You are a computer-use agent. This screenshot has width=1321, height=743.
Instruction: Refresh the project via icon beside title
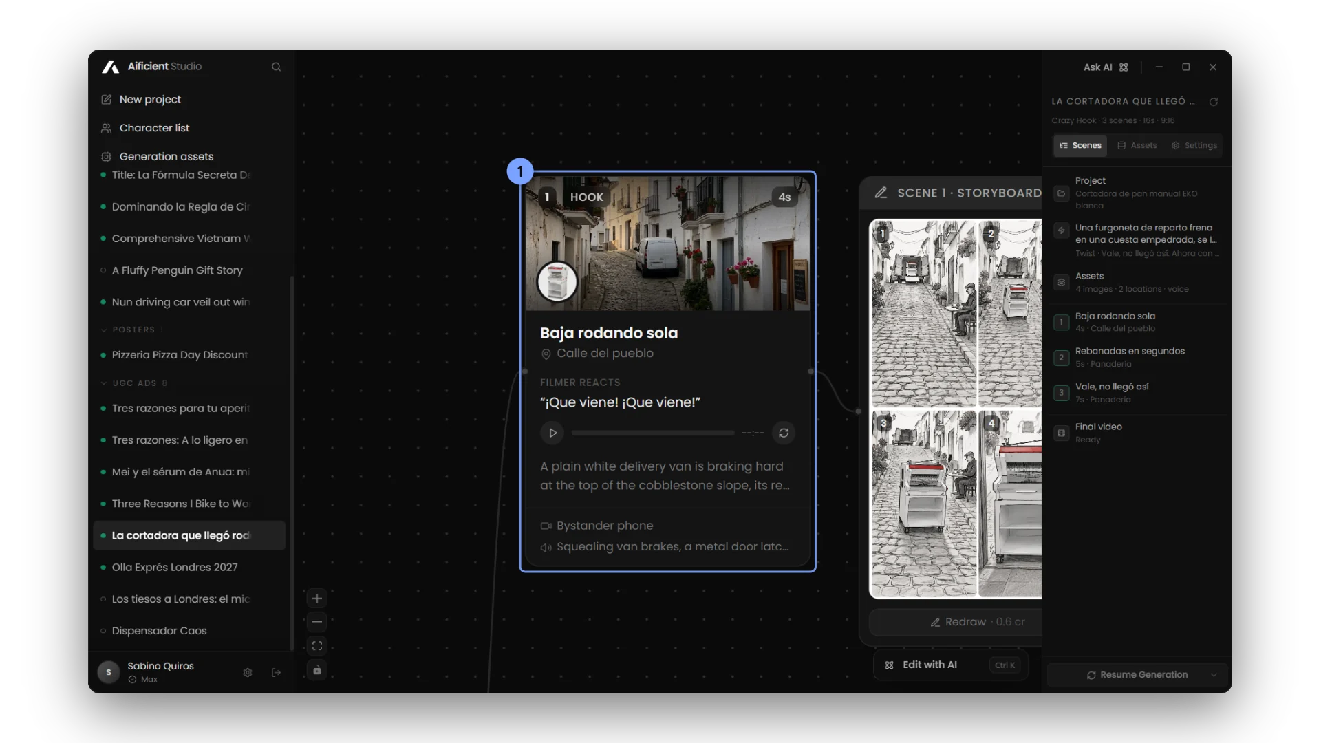[1214, 102]
